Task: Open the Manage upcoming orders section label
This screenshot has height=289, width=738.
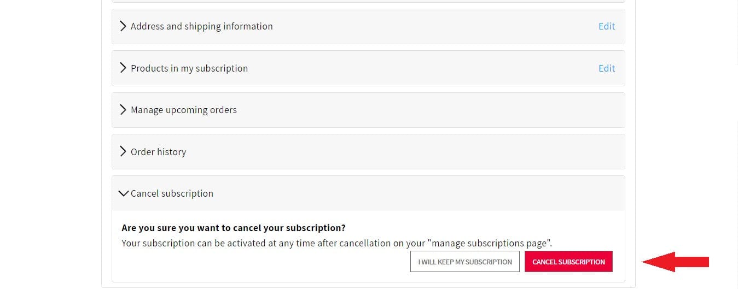Action: pyautogui.click(x=183, y=110)
